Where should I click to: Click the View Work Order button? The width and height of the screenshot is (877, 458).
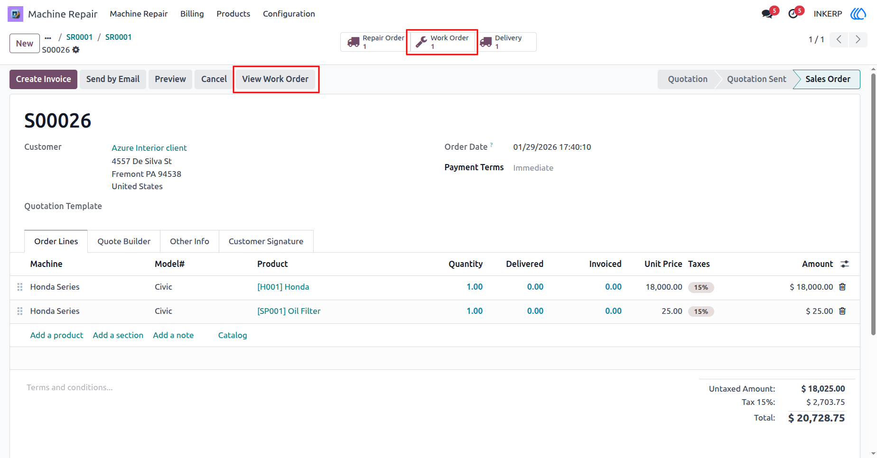tap(275, 79)
